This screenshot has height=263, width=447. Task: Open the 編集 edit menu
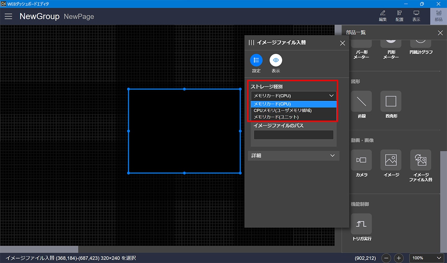tap(383, 16)
